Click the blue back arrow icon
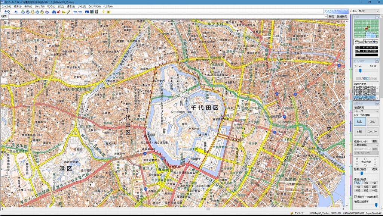 coord(75,12)
